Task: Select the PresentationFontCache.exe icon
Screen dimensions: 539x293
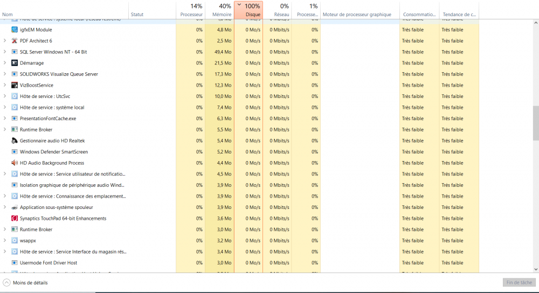Action: [15, 118]
